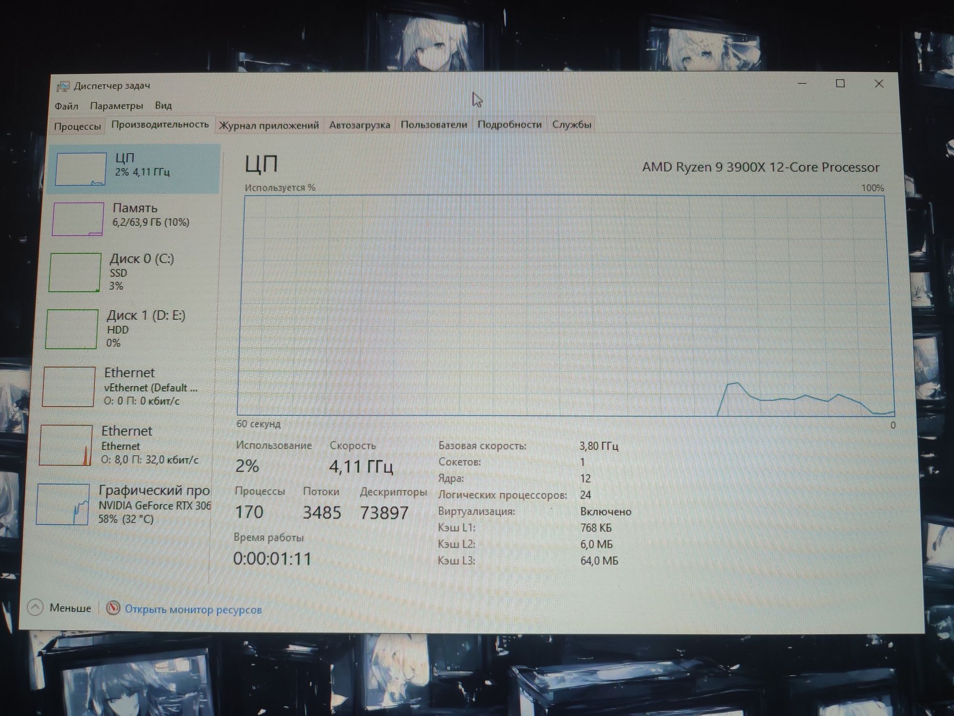Click the Используется % graph label
The image size is (954, 716).
tap(280, 188)
